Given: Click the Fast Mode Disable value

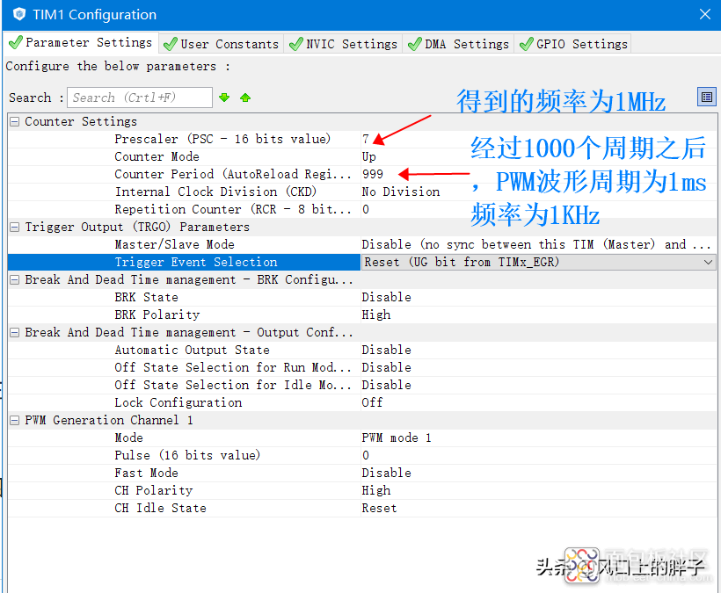Looking at the screenshot, I should click(x=386, y=474).
